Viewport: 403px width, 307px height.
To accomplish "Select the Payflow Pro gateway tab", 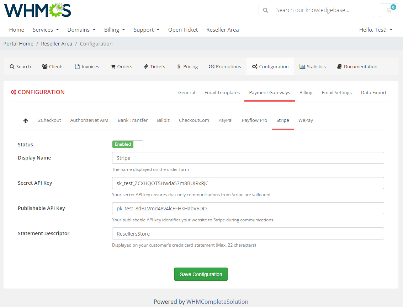I will [x=254, y=120].
